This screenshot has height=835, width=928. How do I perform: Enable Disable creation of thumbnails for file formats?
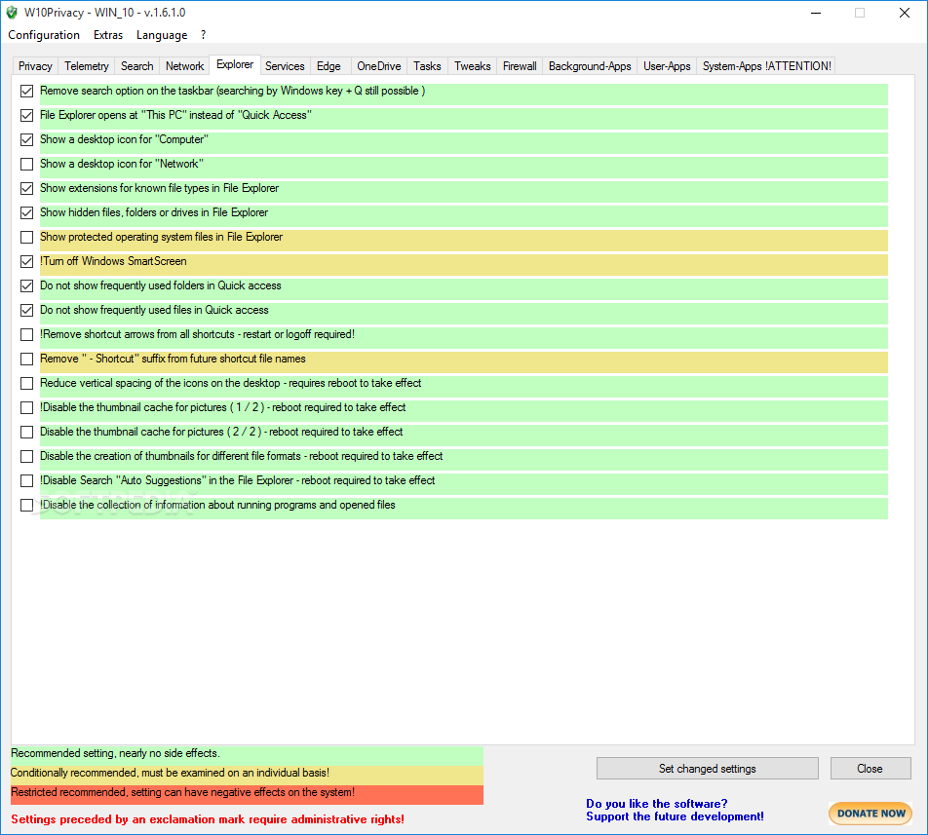click(26, 457)
